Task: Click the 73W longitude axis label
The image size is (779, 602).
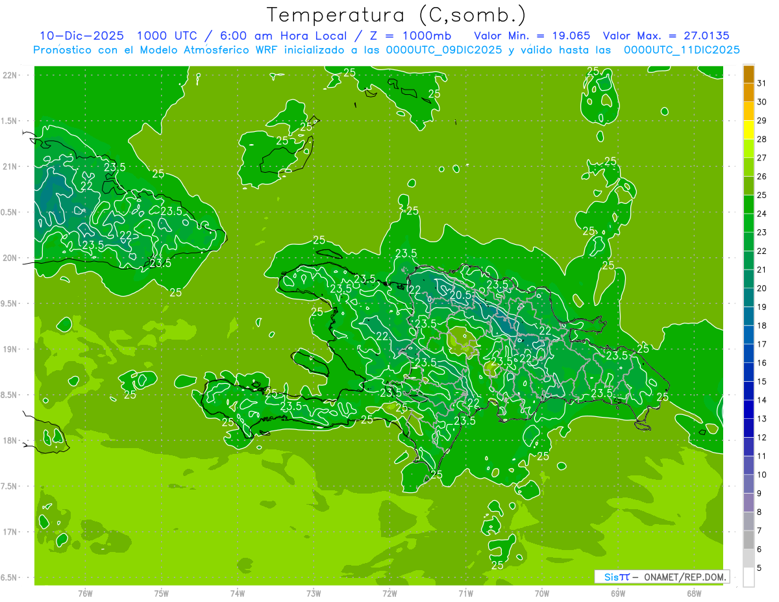Action: tap(314, 593)
